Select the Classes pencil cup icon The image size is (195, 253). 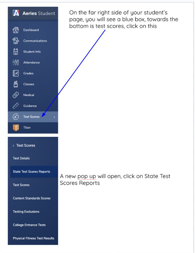pyautogui.click(x=16, y=84)
